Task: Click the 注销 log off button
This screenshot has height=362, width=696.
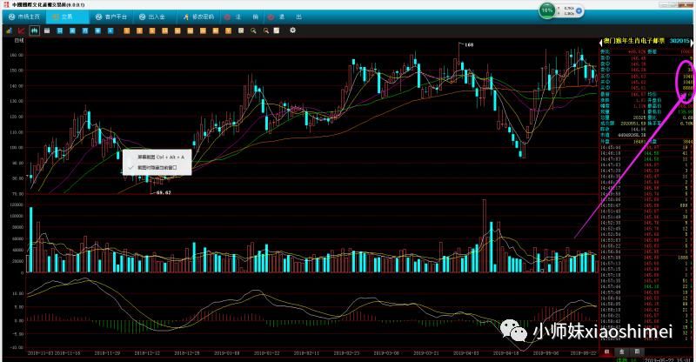Action: pyautogui.click(x=241, y=17)
